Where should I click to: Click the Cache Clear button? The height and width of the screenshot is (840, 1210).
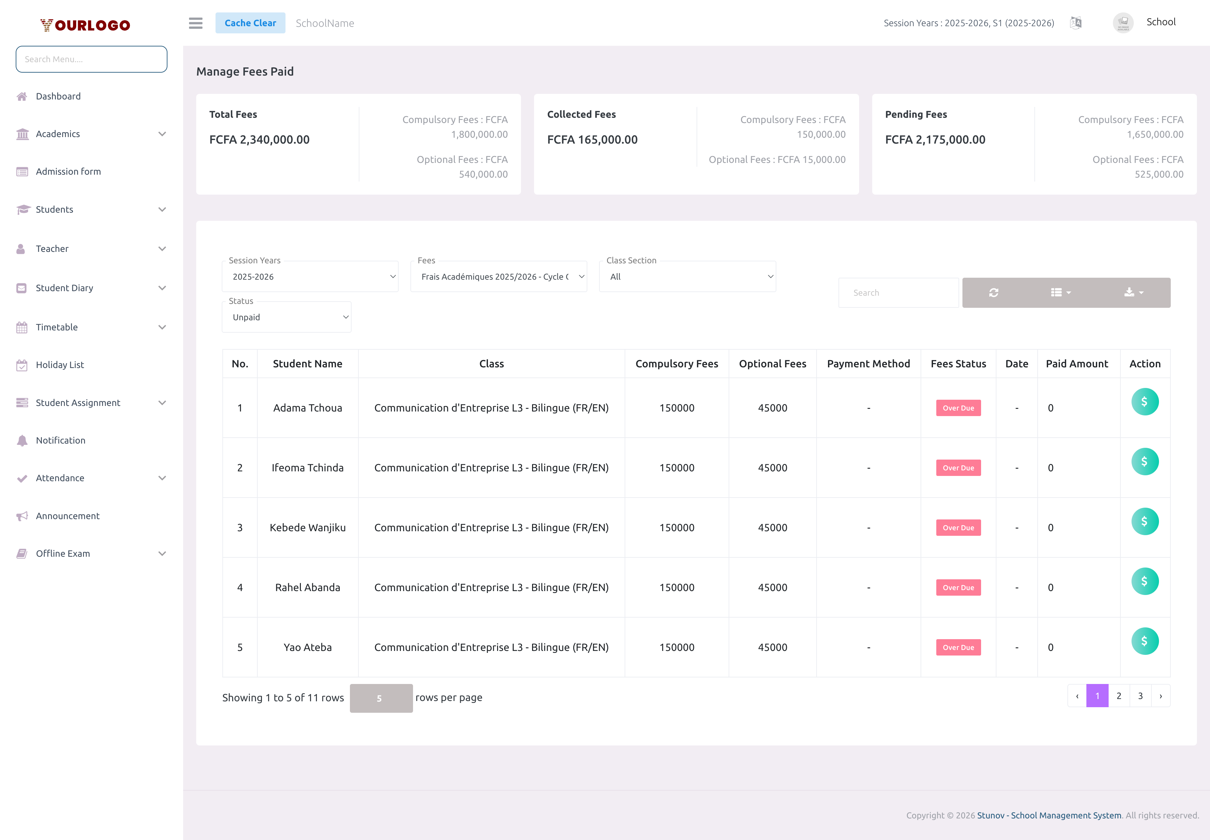(251, 23)
